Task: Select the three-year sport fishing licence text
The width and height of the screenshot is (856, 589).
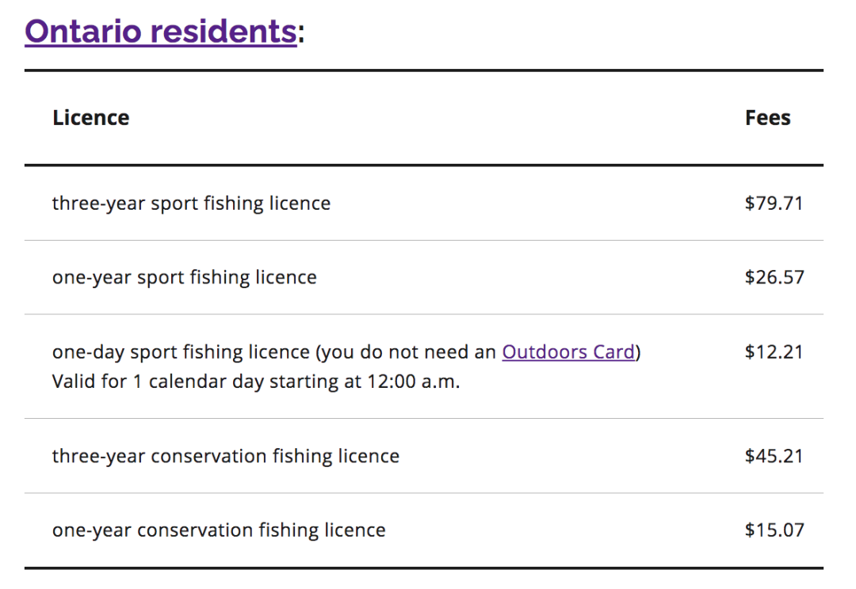Action: pos(191,203)
